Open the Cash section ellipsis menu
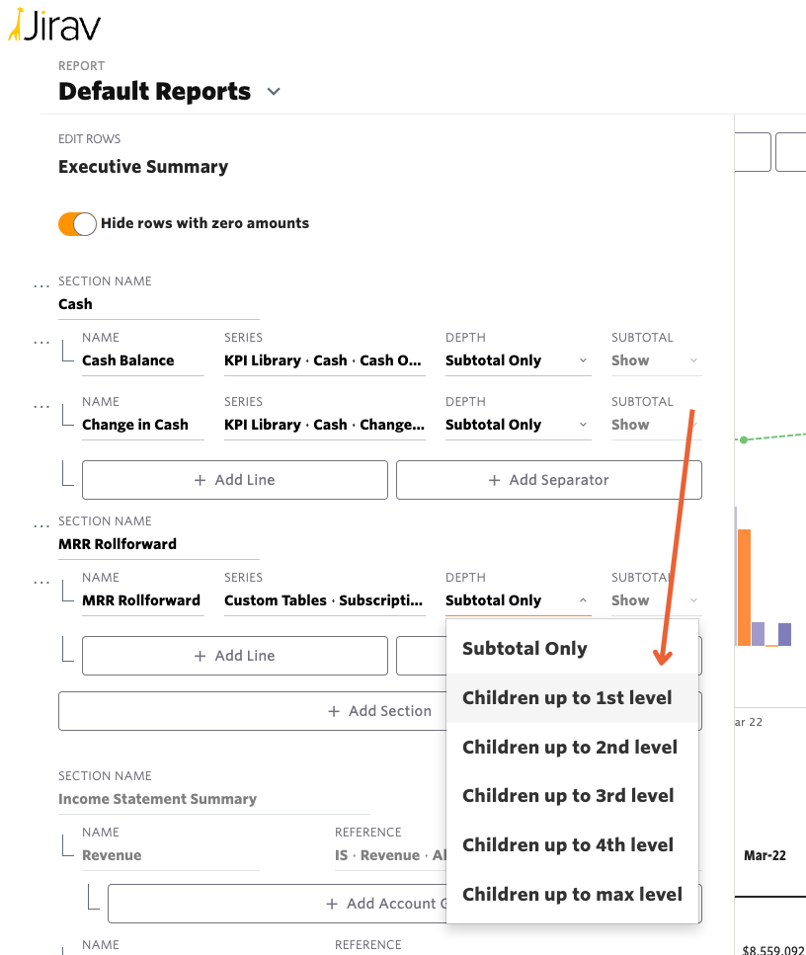The height and width of the screenshot is (955, 806). (x=40, y=286)
